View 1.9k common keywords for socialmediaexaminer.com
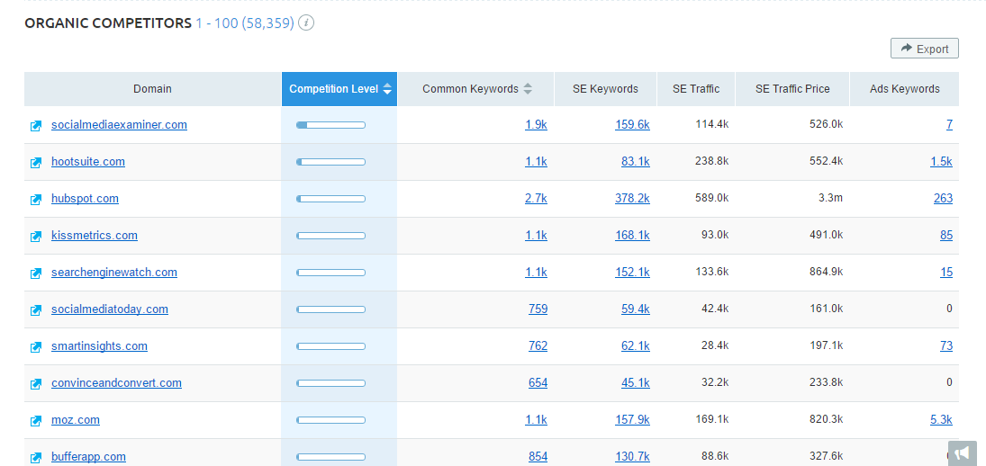This screenshot has width=986, height=466. (537, 124)
